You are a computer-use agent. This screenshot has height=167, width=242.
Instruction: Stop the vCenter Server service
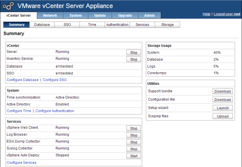pos(134,52)
